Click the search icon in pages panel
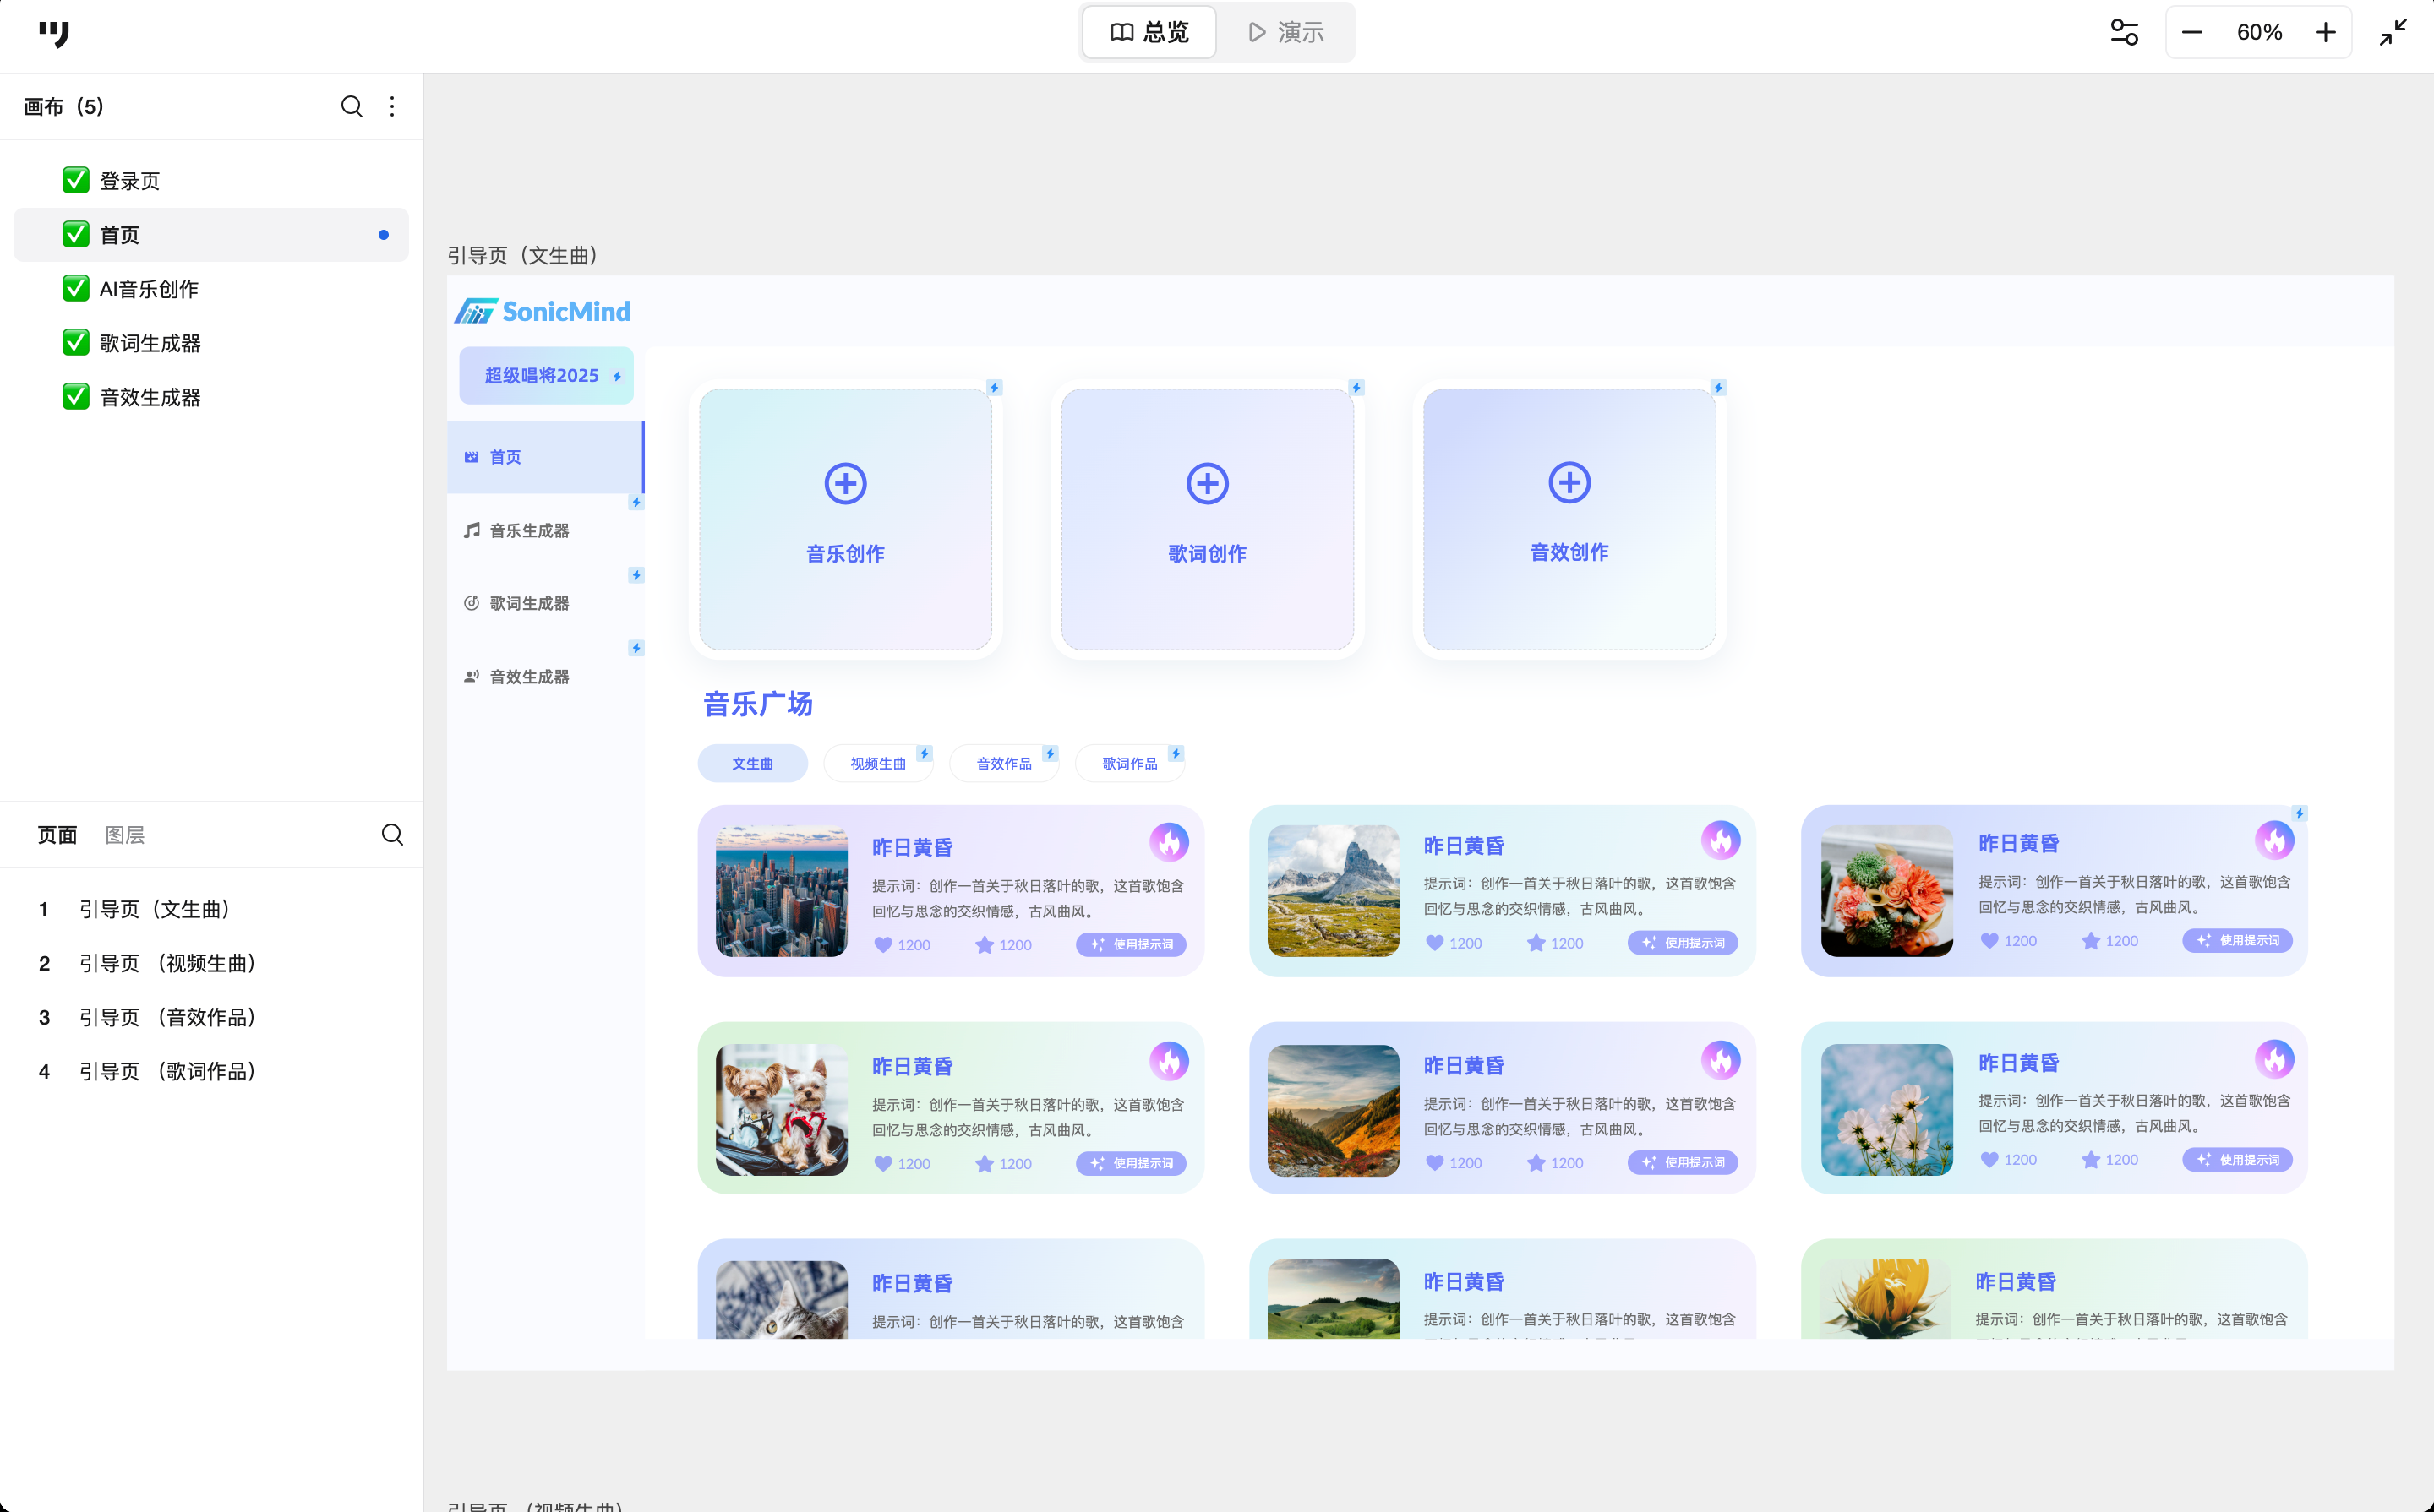2434x1512 pixels. pyautogui.click(x=392, y=834)
